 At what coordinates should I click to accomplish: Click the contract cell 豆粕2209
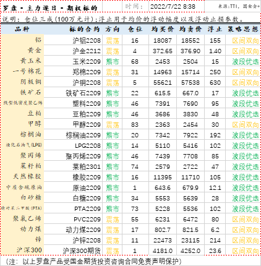pyautogui.click(x=87, y=114)
